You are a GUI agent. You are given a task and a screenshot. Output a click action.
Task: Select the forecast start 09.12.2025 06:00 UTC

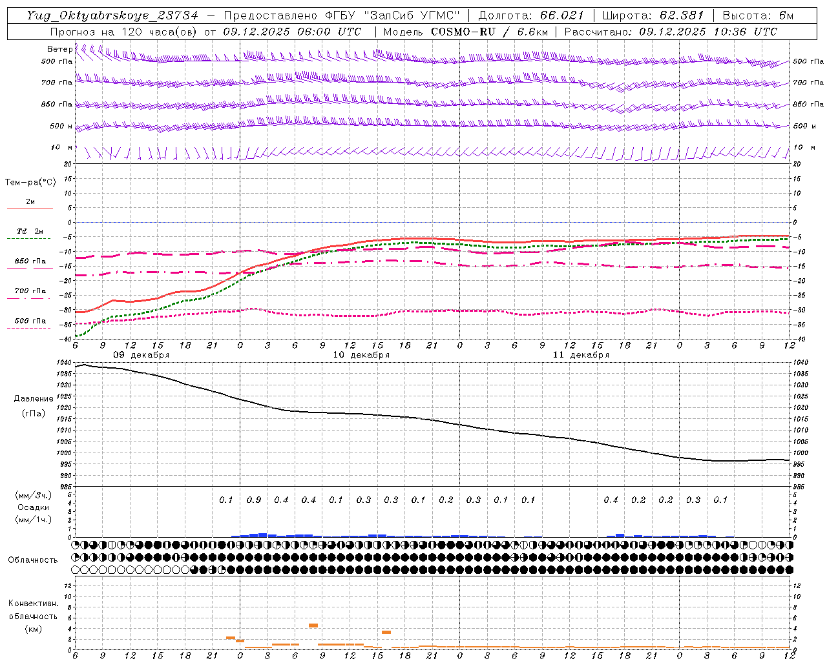point(292,31)
